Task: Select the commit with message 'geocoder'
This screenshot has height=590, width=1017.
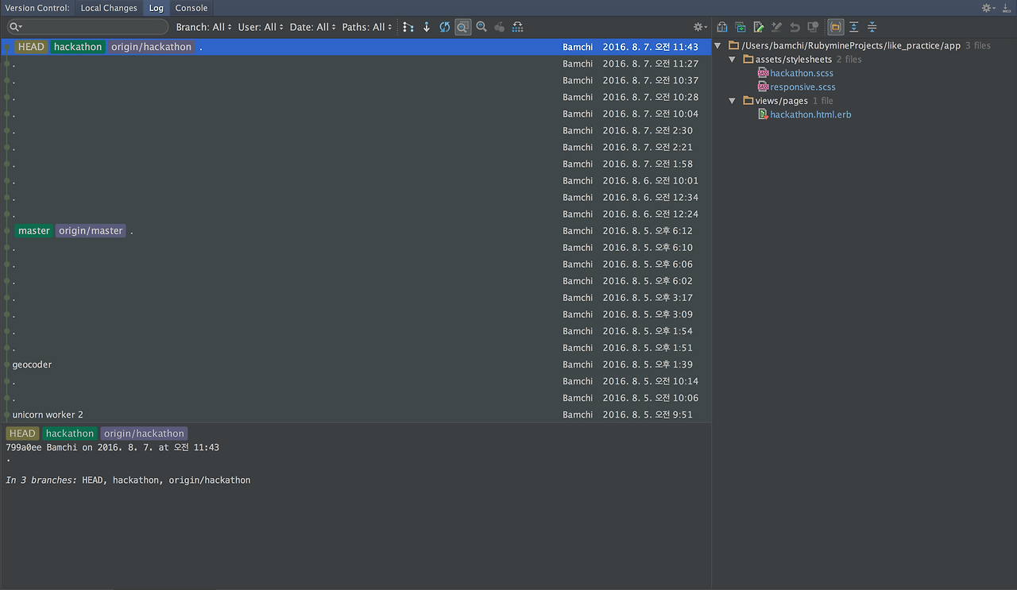Action: click(355, 364)
